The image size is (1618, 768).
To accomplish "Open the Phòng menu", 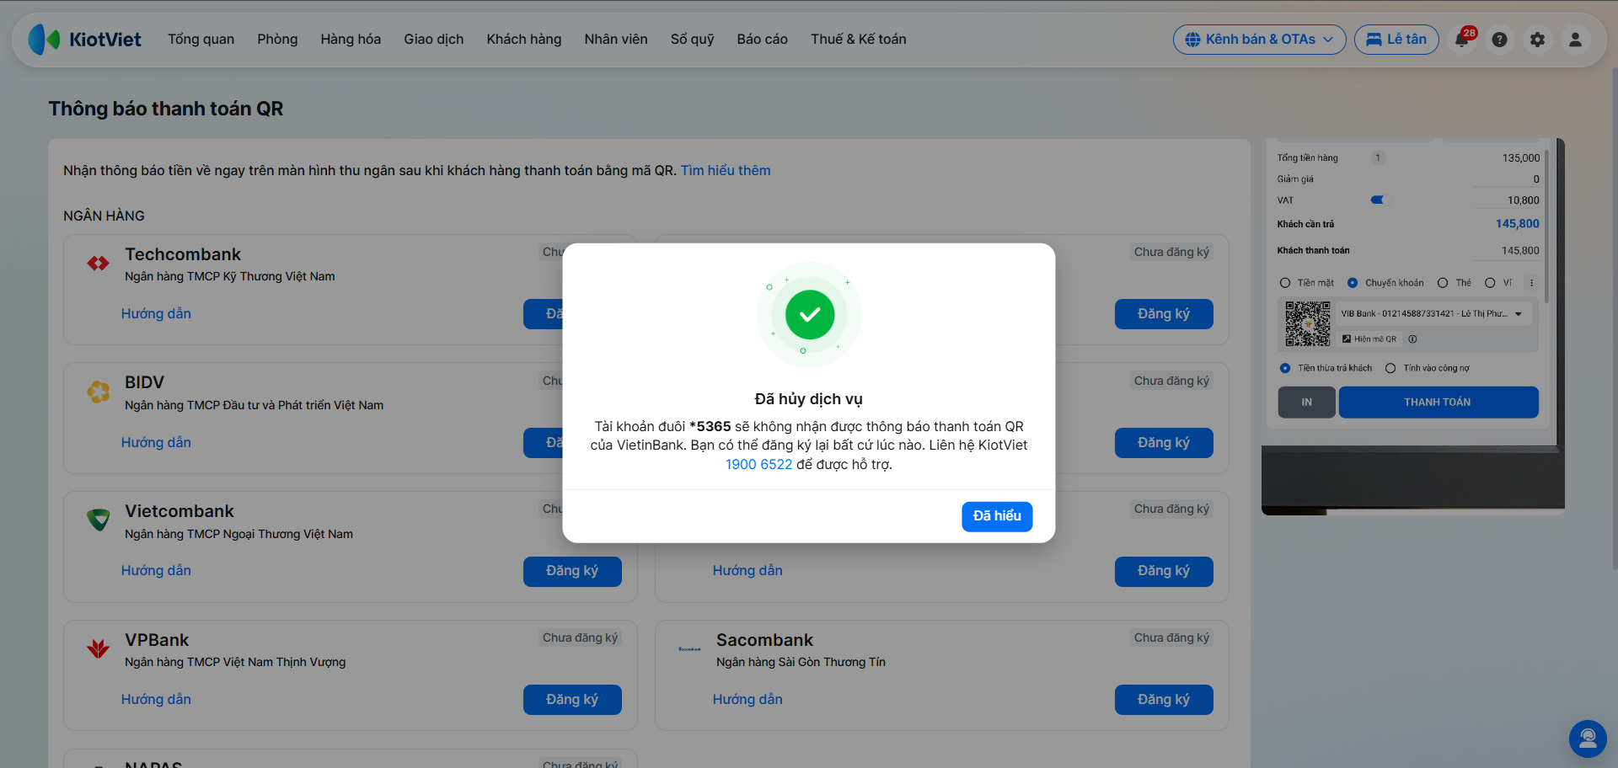I will click(277, 40).
